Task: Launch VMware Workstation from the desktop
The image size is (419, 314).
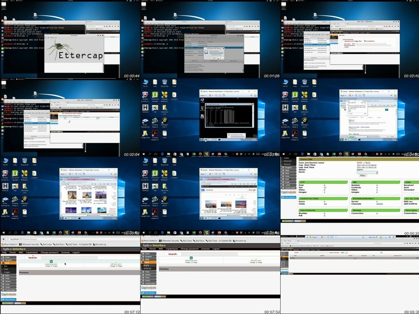Action: point(164,95)
